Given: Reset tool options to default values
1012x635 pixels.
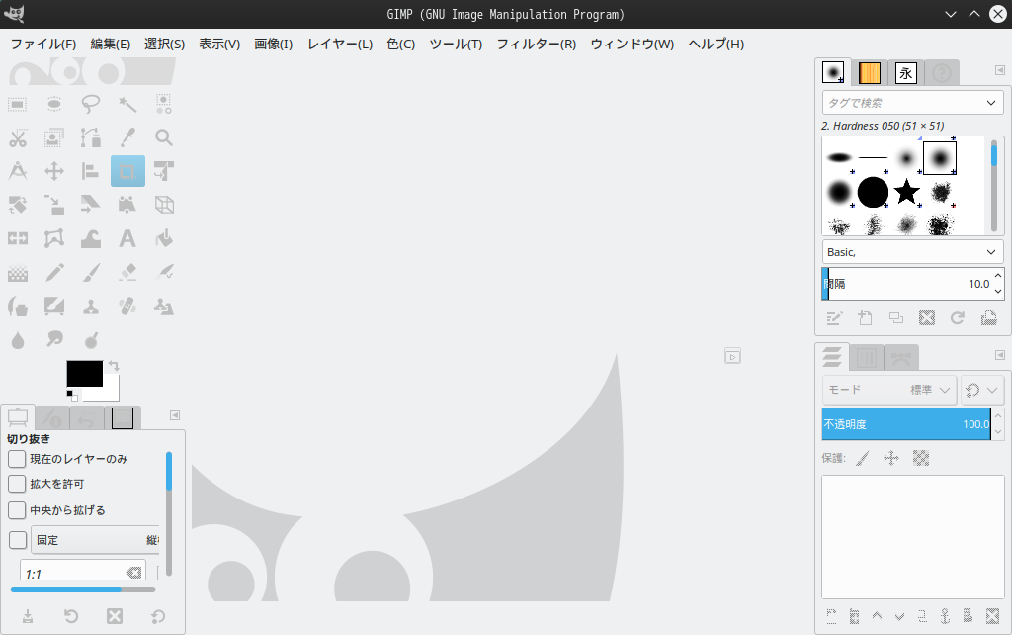Looking at the screenshot, I should tap(158, 616).
